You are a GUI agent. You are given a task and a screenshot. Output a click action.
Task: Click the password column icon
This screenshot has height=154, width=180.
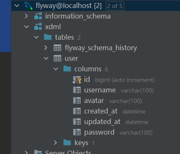click(77, 132)
